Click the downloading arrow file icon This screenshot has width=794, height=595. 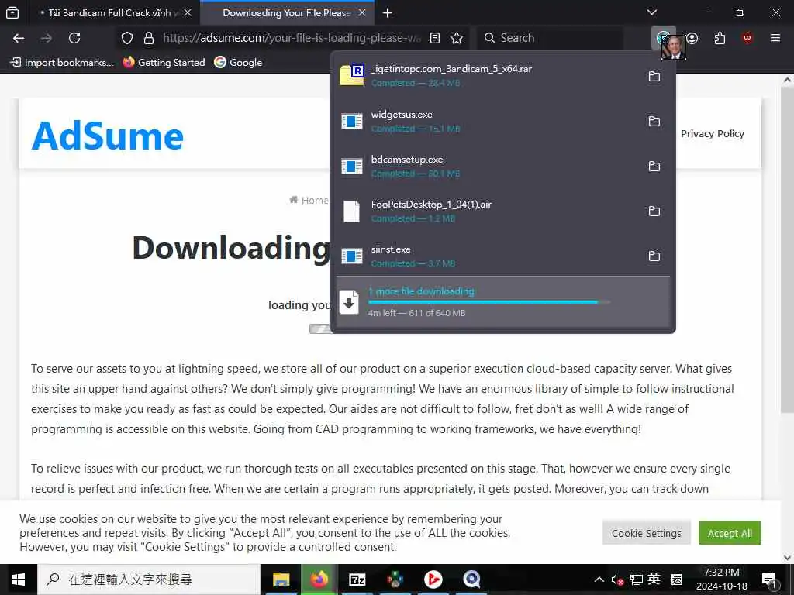(349, 303)
